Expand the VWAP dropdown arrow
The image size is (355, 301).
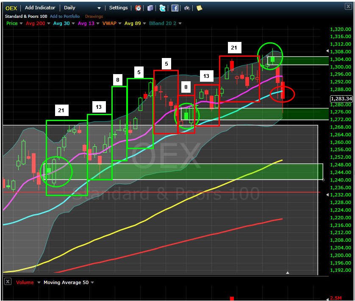(x=120, y=23)
